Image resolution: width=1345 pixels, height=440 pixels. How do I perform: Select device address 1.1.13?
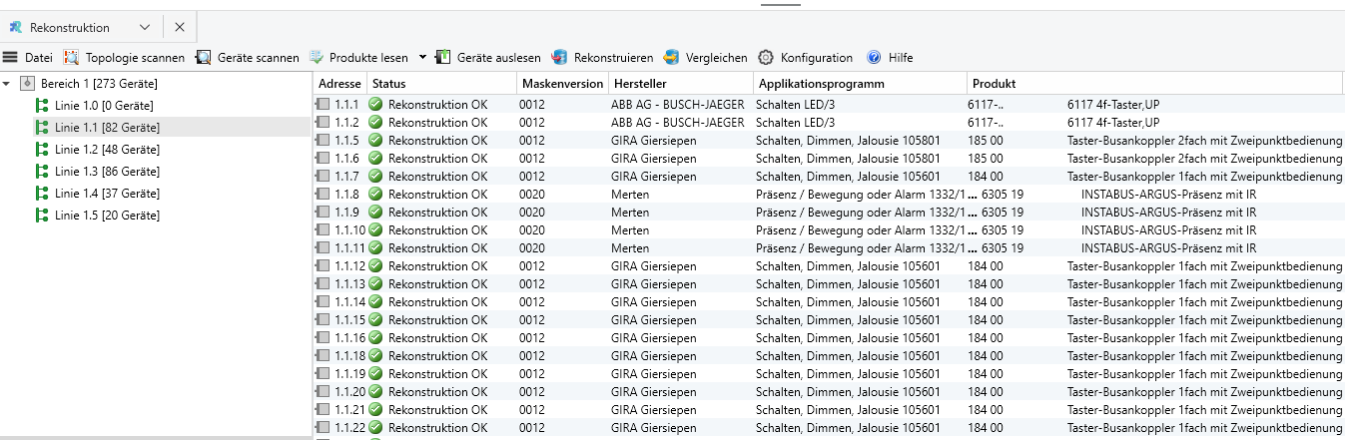point(350,283)
